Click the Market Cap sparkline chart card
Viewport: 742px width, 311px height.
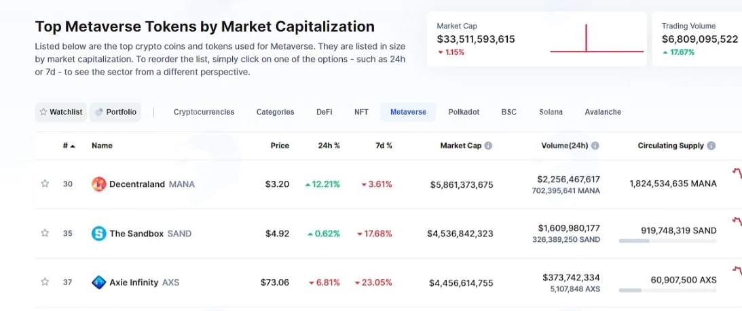[536, 39]
